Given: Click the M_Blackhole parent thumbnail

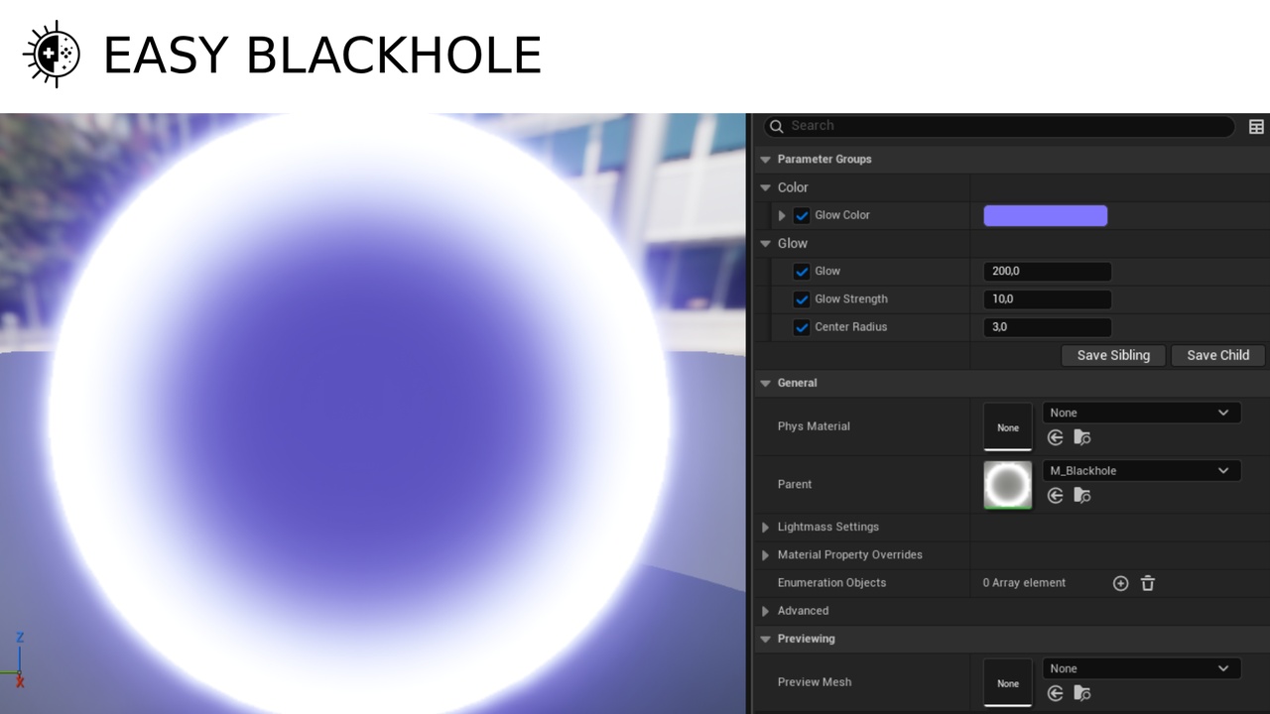Looking at the screenshot, I should click(x=1007, y=485).
